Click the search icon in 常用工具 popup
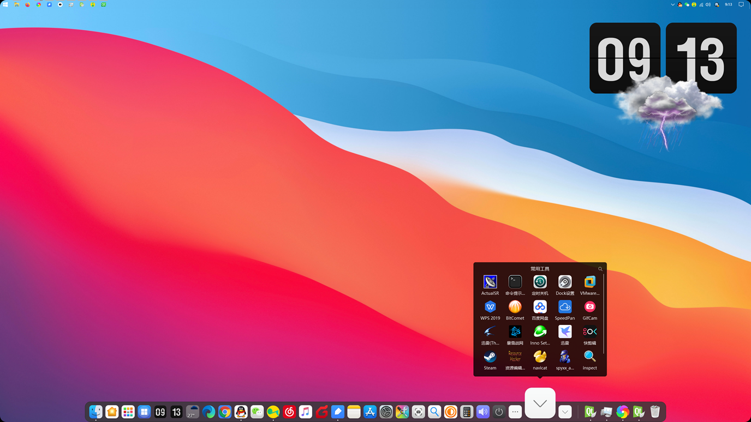This screenshot has height=422, width=751. (x=600, y=269)
